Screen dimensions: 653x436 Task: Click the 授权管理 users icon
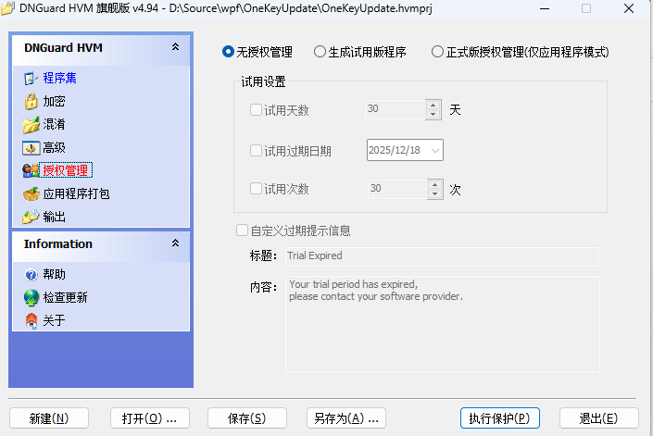(31, 170)
